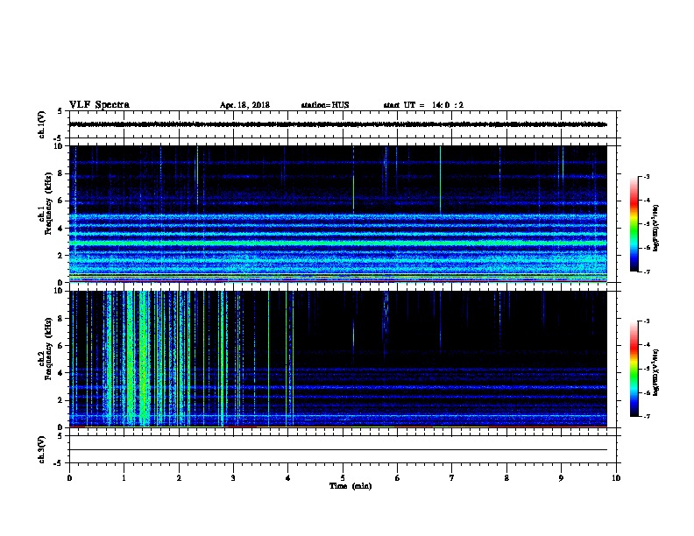This screenshot has width=694, height=536.
Task: Click the ch.1 voltage waveform trace
Action: click(337, 124)
